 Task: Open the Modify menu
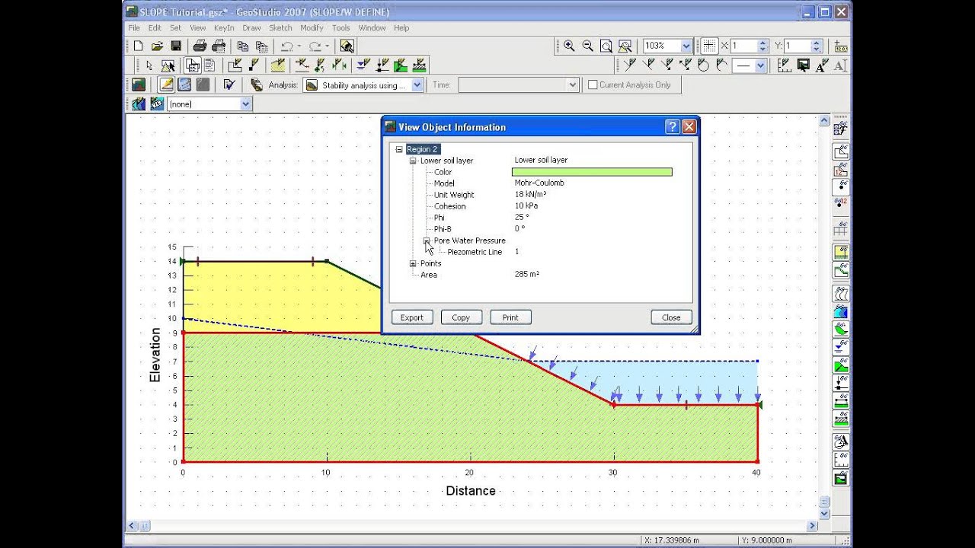click(312, 27)
